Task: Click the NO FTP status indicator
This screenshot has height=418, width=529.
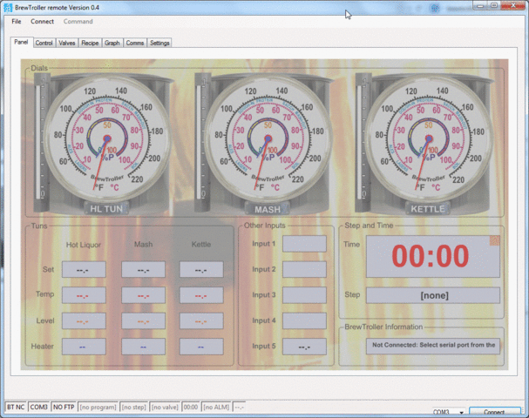Action: pos(63,407)
